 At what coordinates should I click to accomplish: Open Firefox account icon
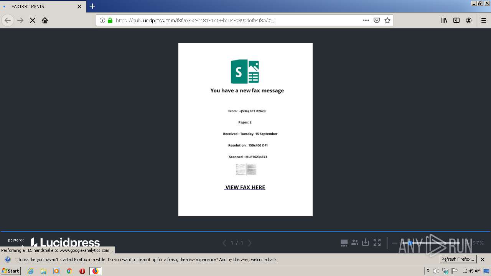tap(469, 20)
